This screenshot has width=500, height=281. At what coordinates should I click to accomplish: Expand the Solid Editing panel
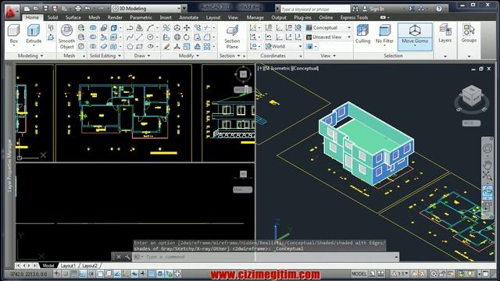(105, 55)
